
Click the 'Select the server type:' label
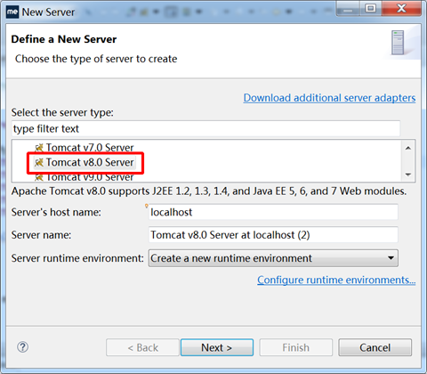(x=62, y=112)
